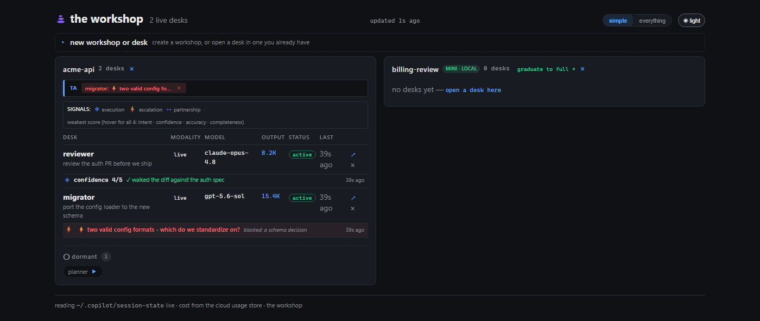Screen dimensions: 760x321
Task: Click reviewer's live modality label
Action: (x=180, y=155)
